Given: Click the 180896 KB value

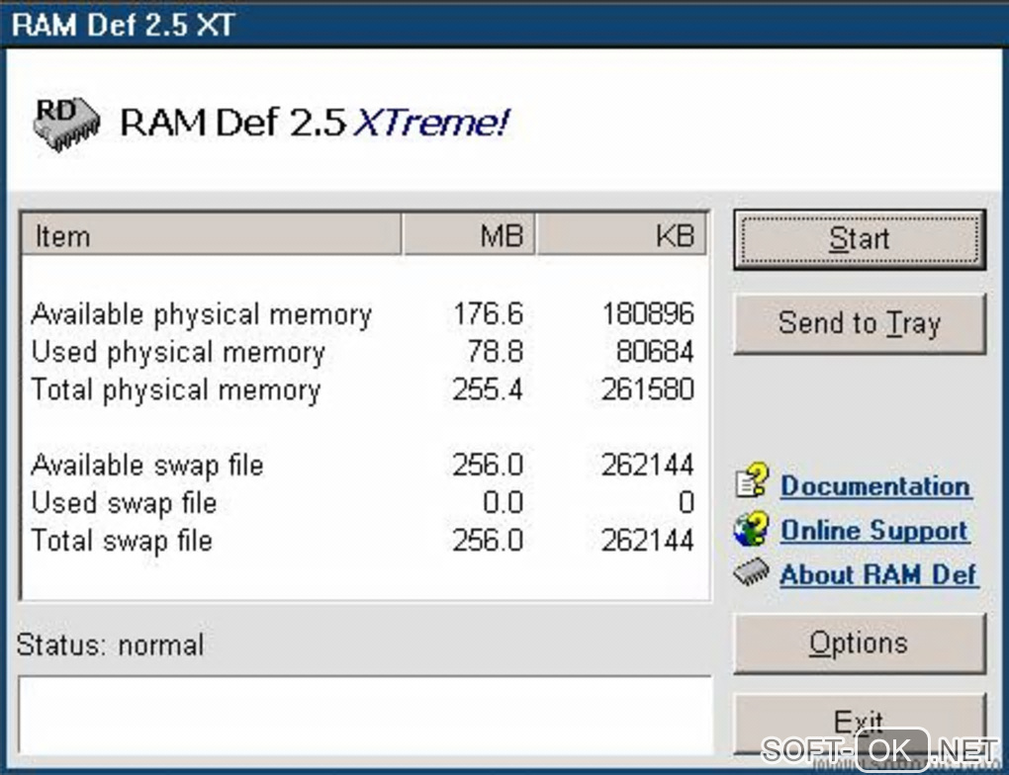Looking at the screenshot, I should [x=648, y=314].
